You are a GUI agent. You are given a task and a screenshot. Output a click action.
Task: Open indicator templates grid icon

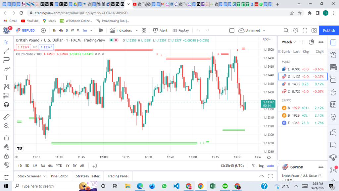click(144, 30)
